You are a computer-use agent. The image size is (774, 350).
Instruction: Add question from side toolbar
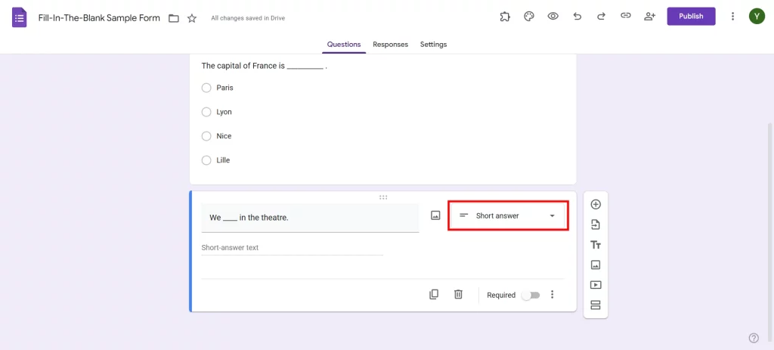click(596, 204)
